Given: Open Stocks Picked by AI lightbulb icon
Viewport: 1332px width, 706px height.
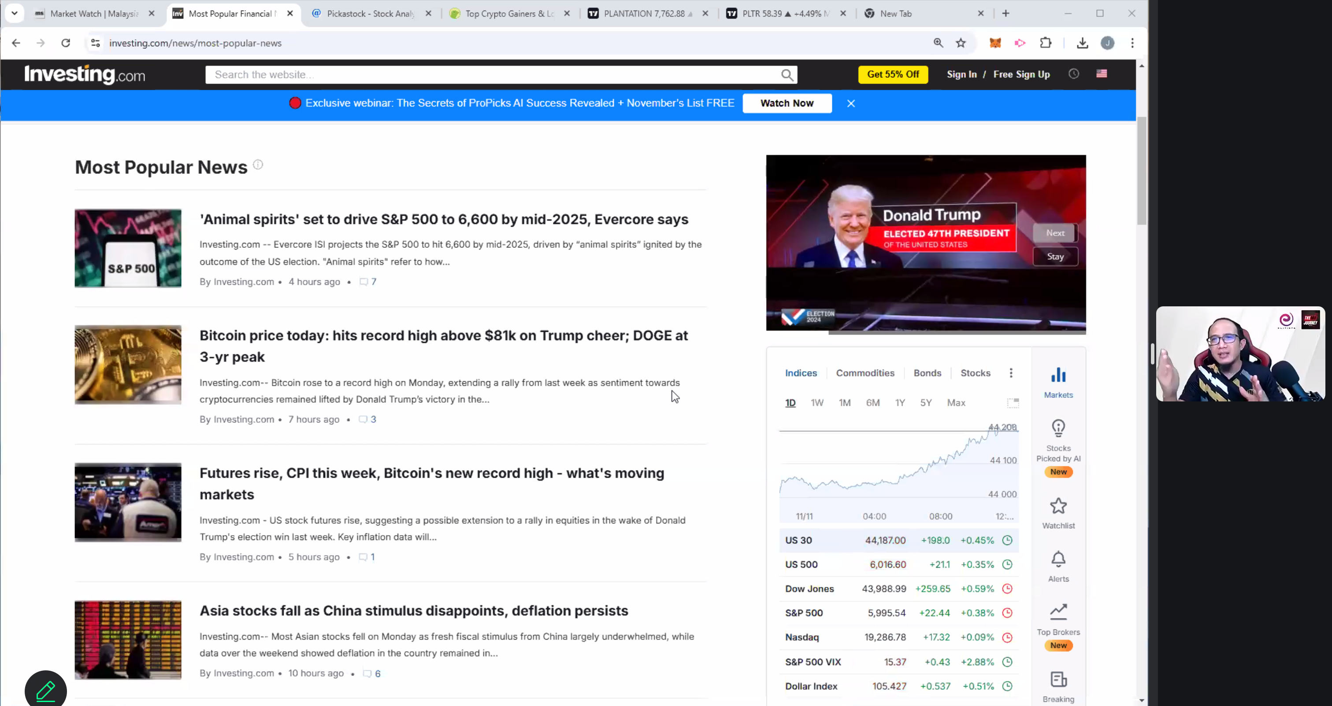Looking at the screenshot, I should tap(1058, 429).
